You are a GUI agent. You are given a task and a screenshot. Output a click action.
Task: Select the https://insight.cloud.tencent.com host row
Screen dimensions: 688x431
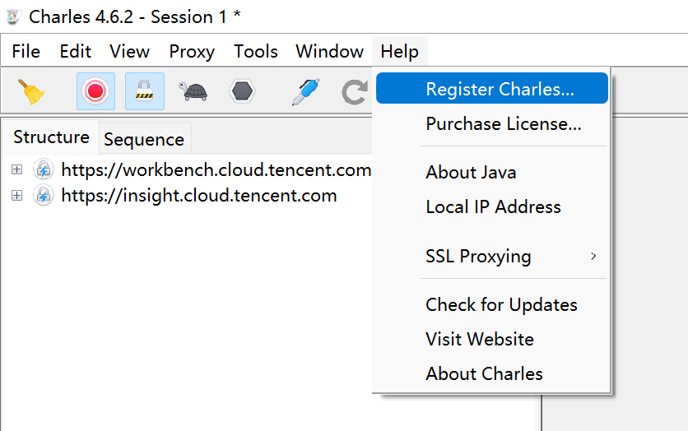point(199,196)
